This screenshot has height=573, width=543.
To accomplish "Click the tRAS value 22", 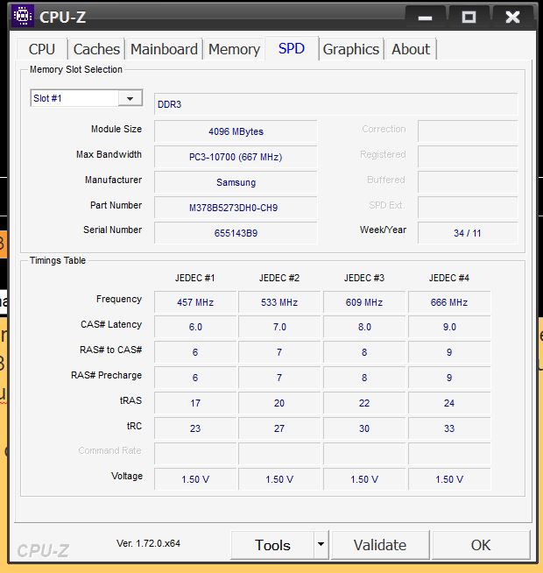I will [364, 403].
